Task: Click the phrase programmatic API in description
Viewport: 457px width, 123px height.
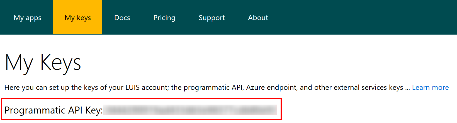Action: pos(213,88)
